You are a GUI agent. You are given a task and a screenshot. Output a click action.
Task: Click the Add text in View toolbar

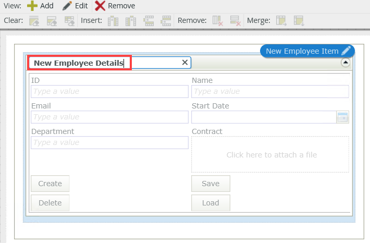[47, 6]
